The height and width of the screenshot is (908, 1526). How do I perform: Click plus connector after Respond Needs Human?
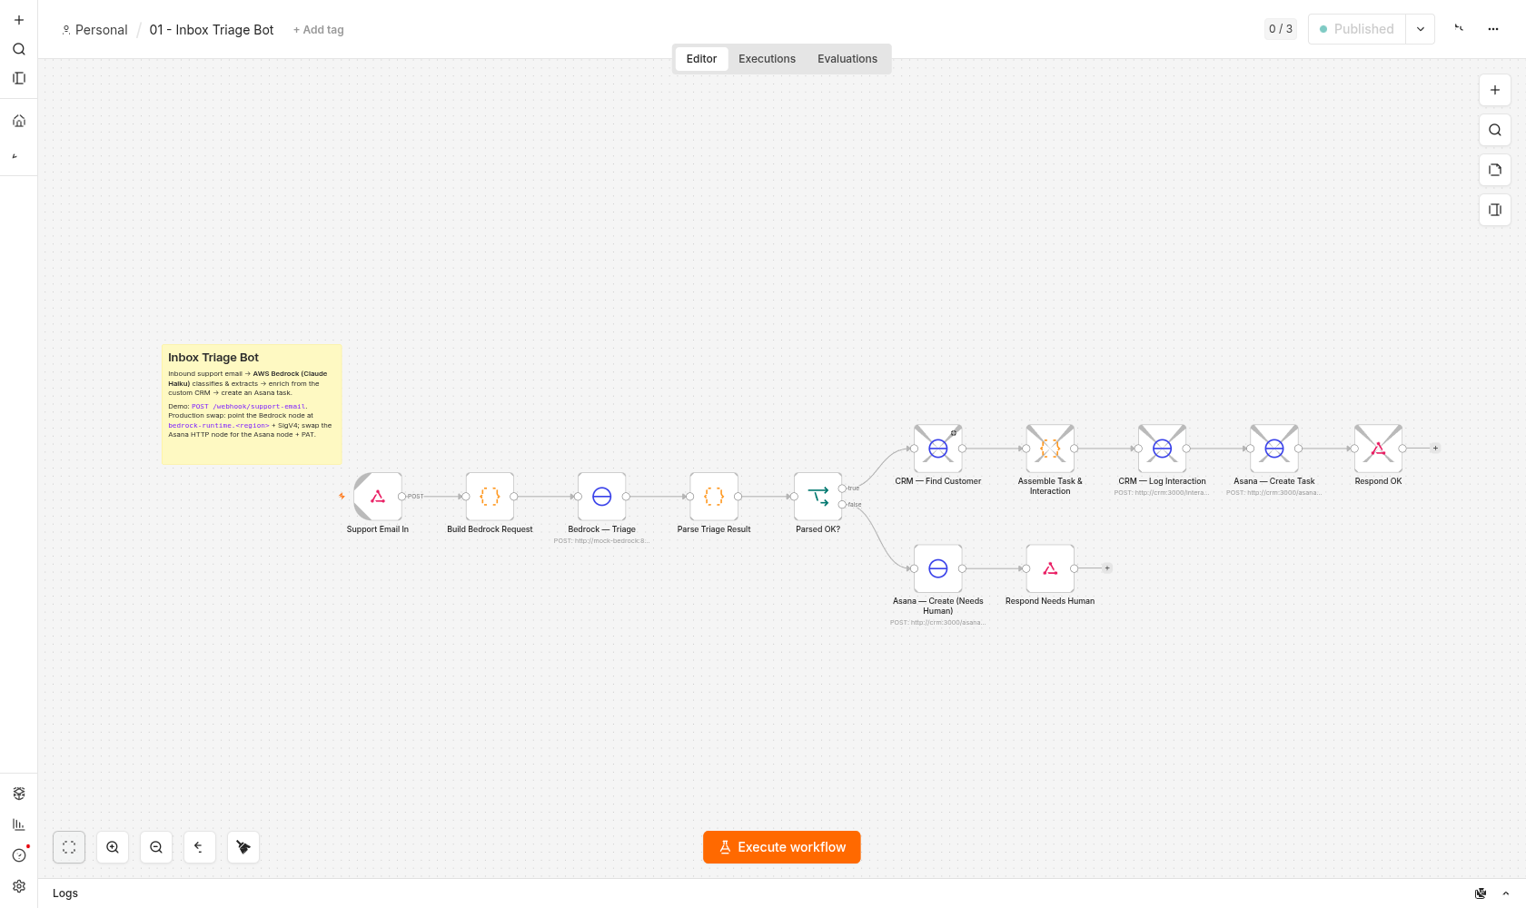(x=1106, y=568)
